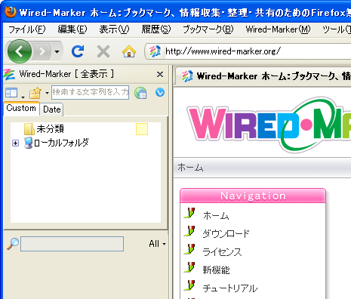Open the 表示(V) menu
351x299 pixels.
[114, 29]
